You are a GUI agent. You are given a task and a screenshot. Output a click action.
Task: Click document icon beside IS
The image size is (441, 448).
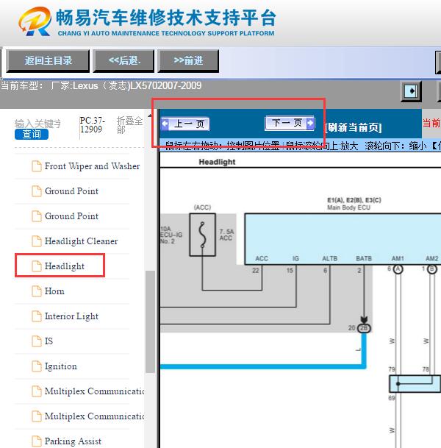[x=37, y=341]
